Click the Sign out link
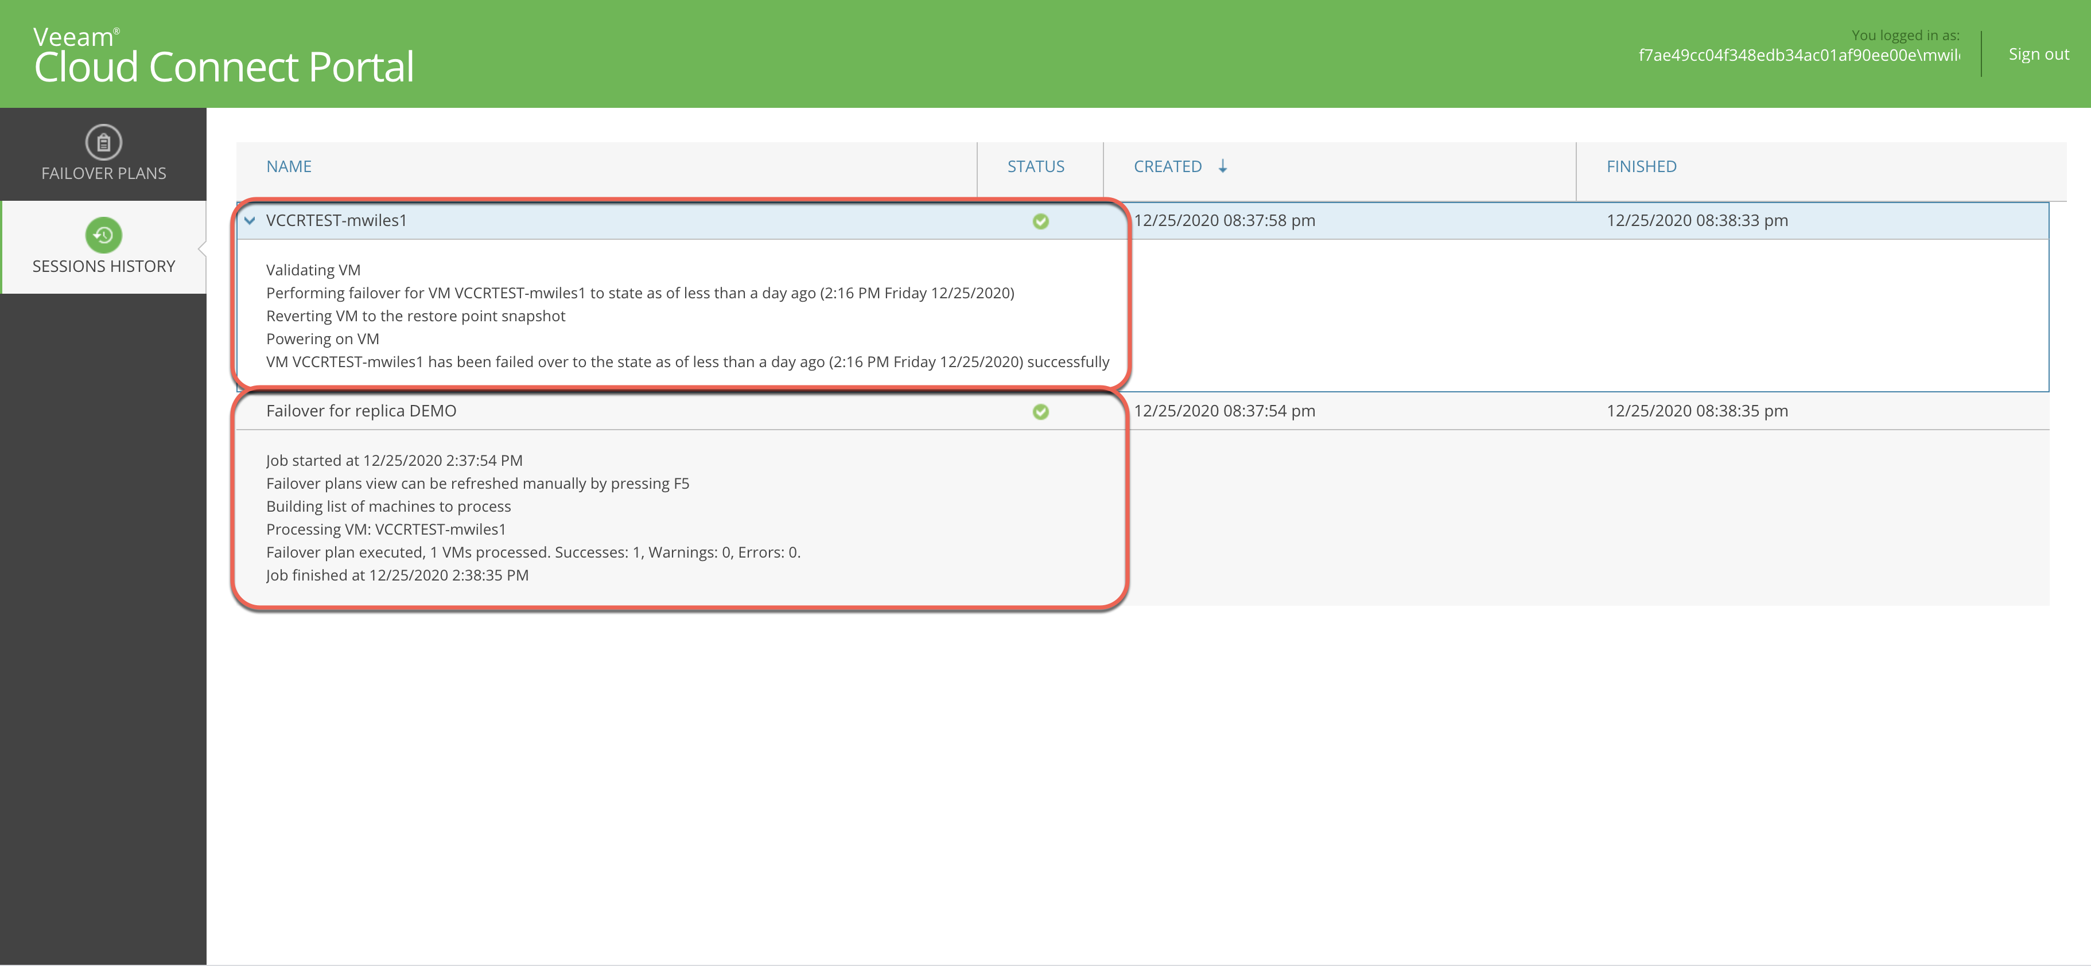The image size is (2091, 966). click(2038, 54)
